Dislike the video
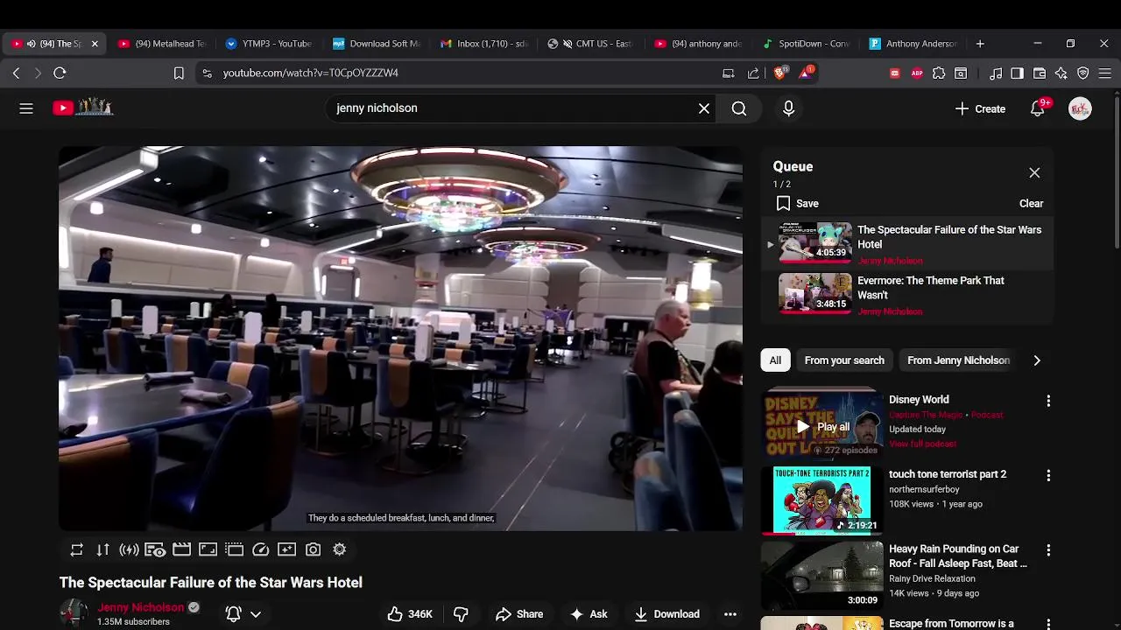The width and height of the screenshot is (1121, 630). 461,614
